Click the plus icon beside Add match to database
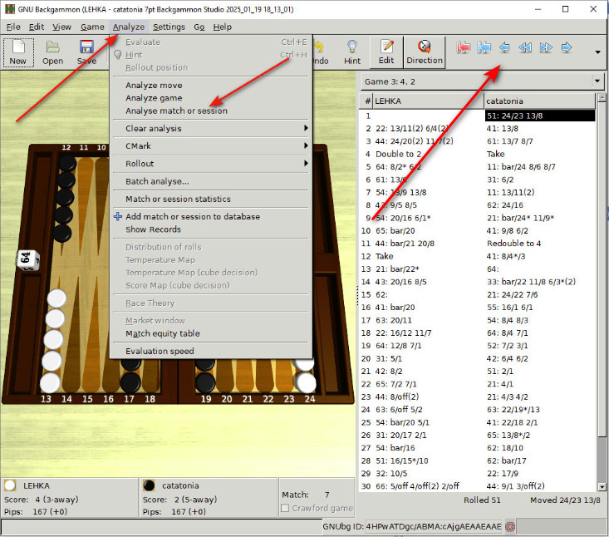Image resolution: width=609 pixels, height=537 pixels. [x=118, y=216]
